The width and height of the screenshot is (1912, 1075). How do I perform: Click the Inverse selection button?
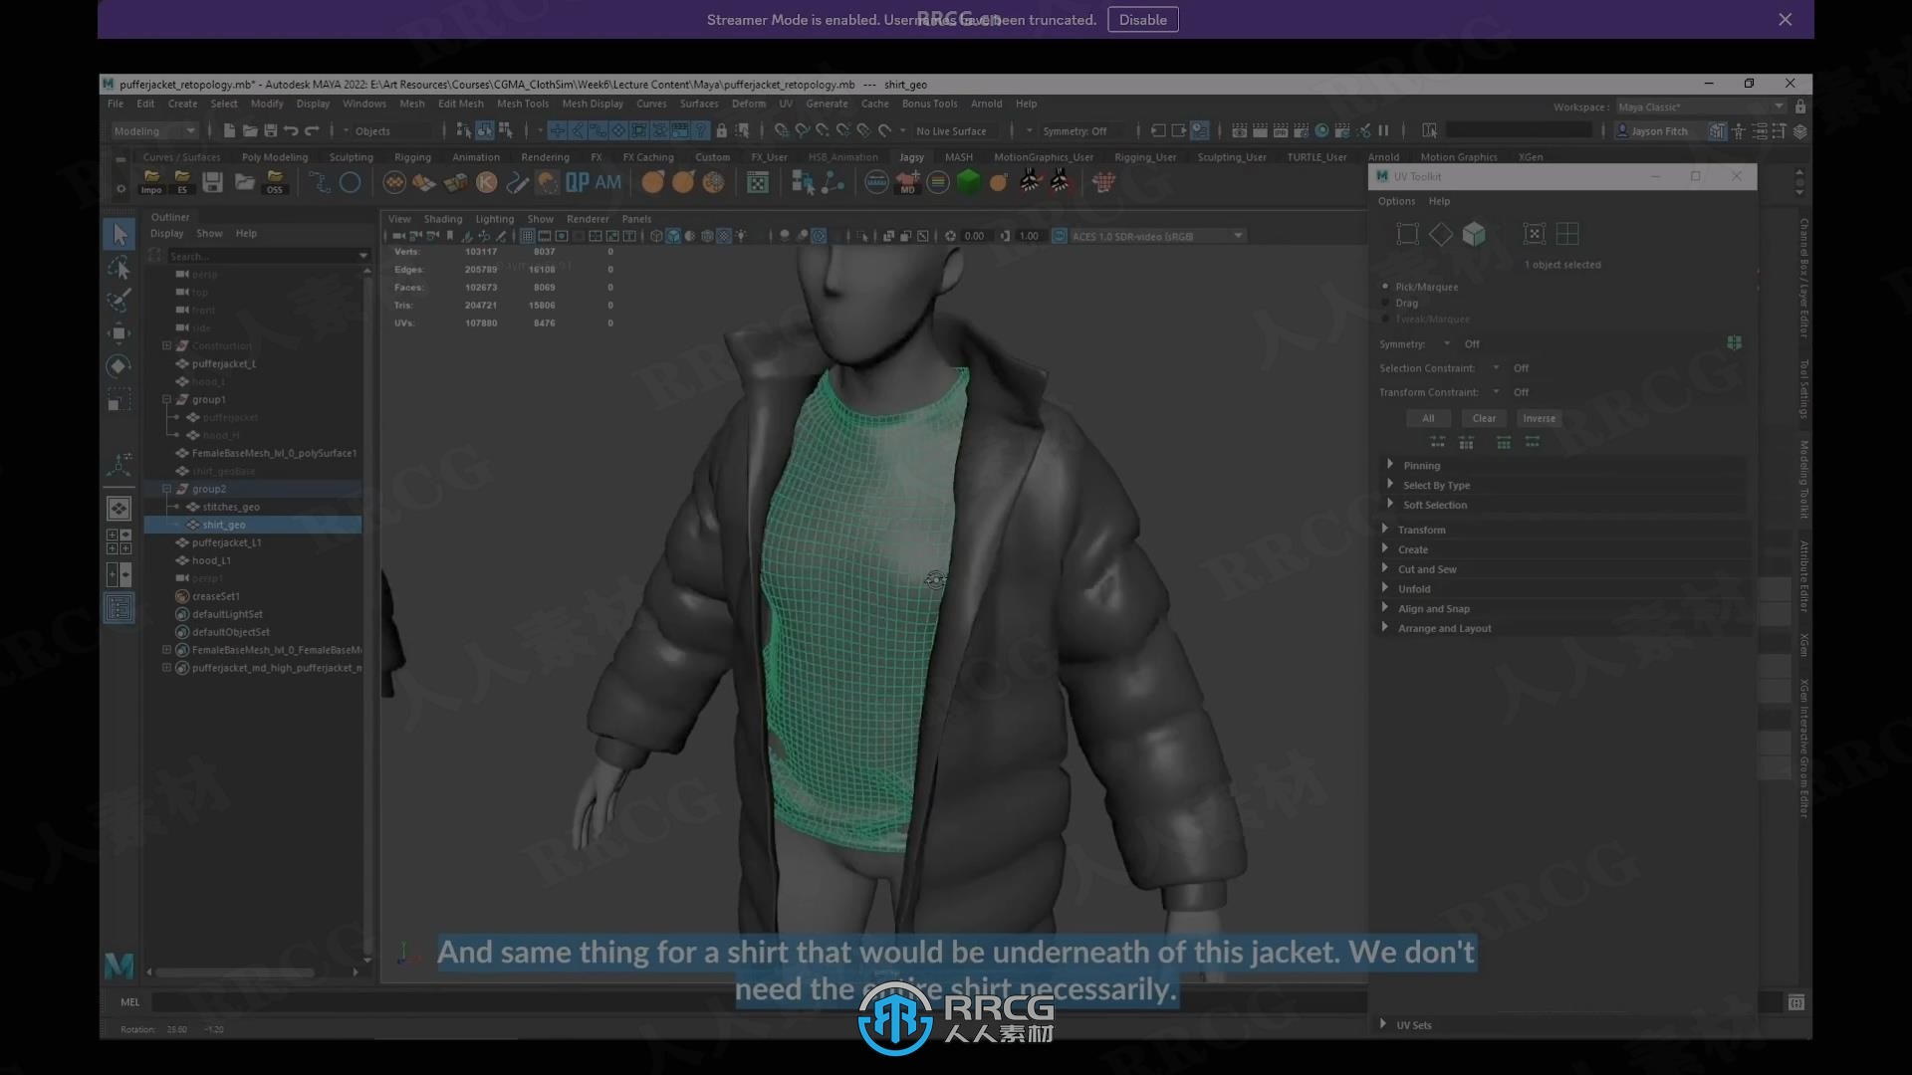[x=1539, y=417]
